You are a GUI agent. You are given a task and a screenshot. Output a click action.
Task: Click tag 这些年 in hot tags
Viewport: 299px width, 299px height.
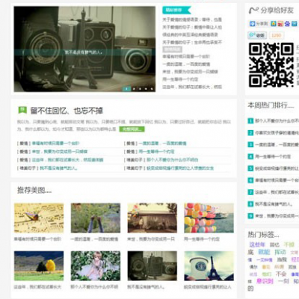257,244
